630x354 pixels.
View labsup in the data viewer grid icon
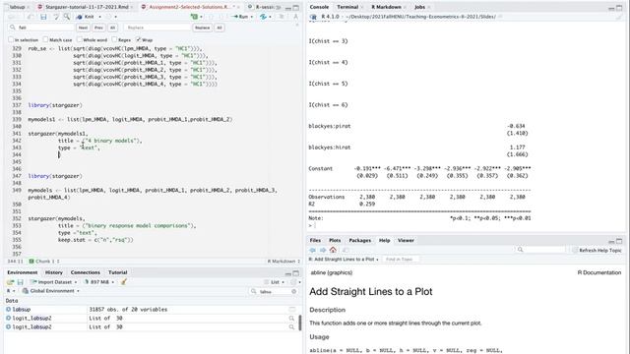[291, 310]
